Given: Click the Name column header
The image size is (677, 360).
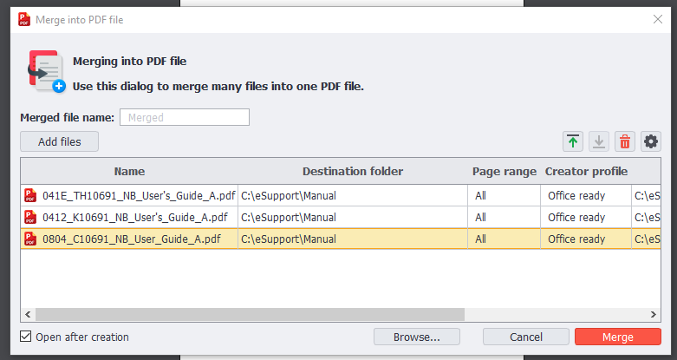Looking at the screenshot, I should coord(129,171).
